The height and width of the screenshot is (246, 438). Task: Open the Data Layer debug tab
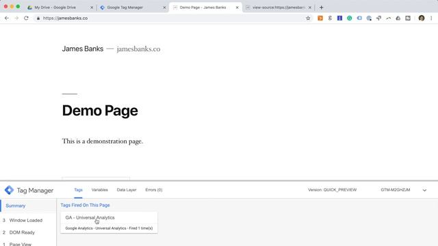(x=127, y=190)
